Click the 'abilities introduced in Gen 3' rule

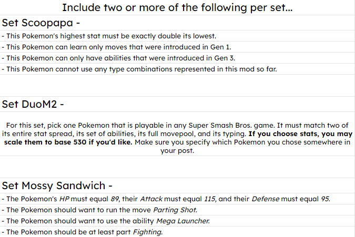click(111, 58)
